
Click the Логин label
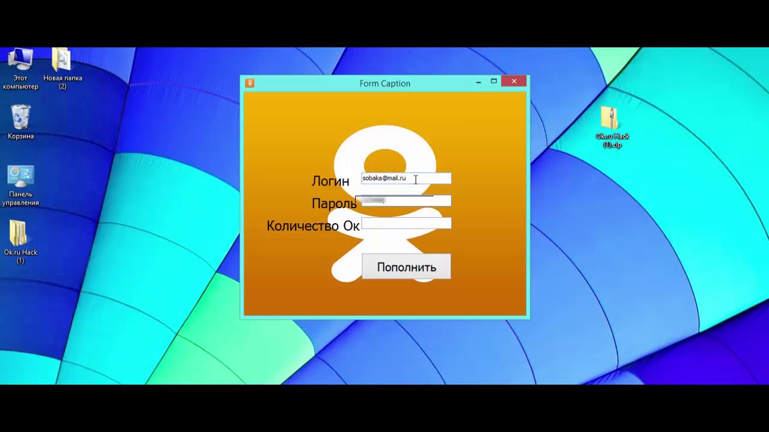[330, 181]
